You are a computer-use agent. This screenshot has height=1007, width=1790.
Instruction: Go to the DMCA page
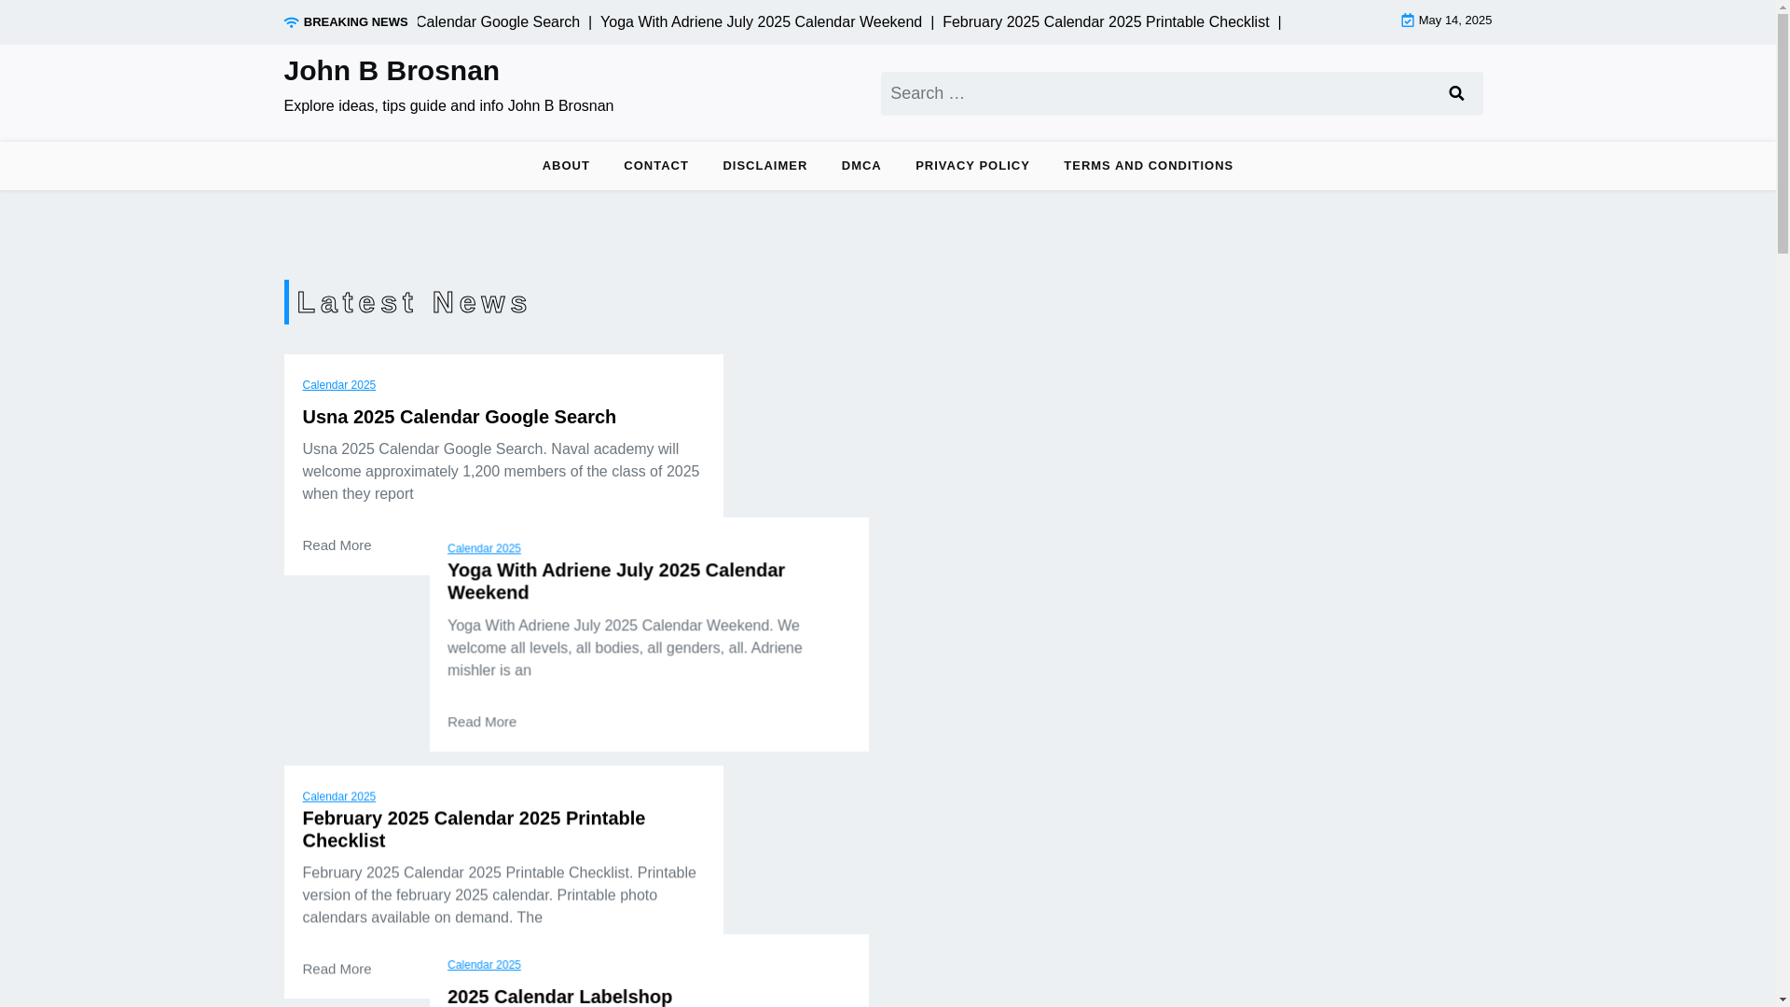[861, 166]
